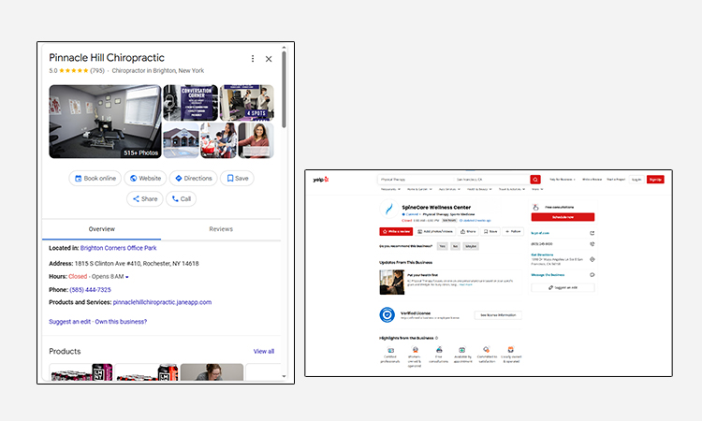The image size is (702, 421).
Task: Click the red Schedule now button
Action: (563, 217)
